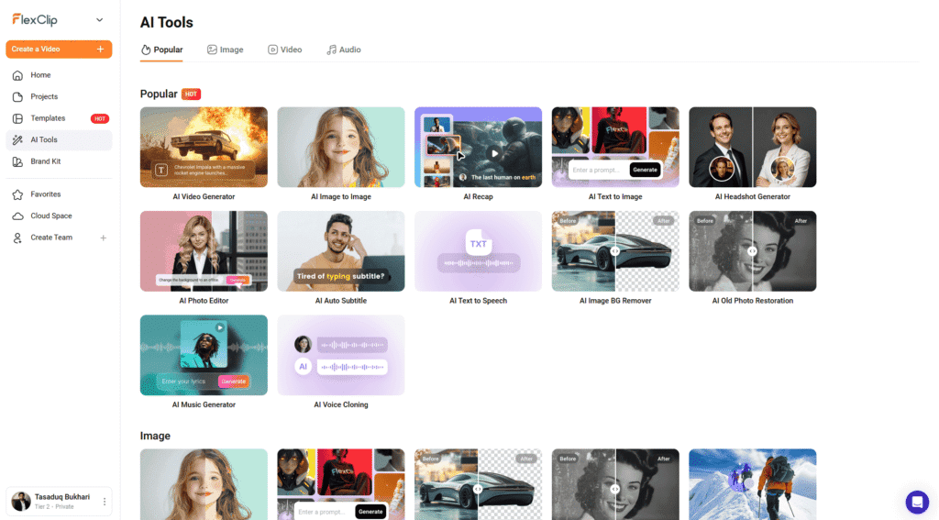Open the AI Video Generator thumbnail
The width and height of the screenshot is (939, 520).
[204, 148]
